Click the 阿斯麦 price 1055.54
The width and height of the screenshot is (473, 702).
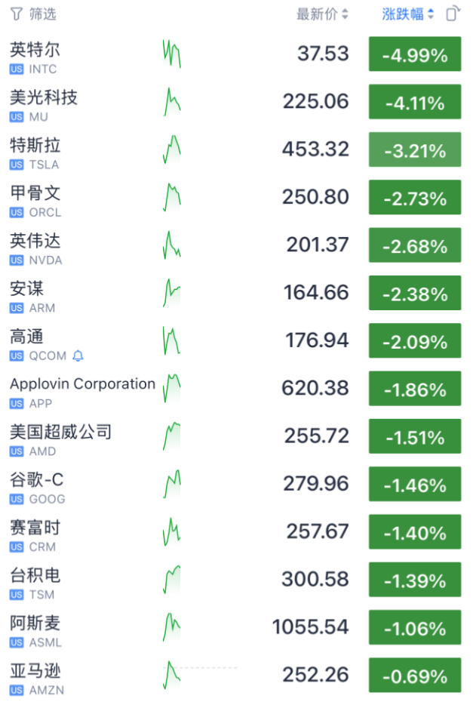point(311,627)
